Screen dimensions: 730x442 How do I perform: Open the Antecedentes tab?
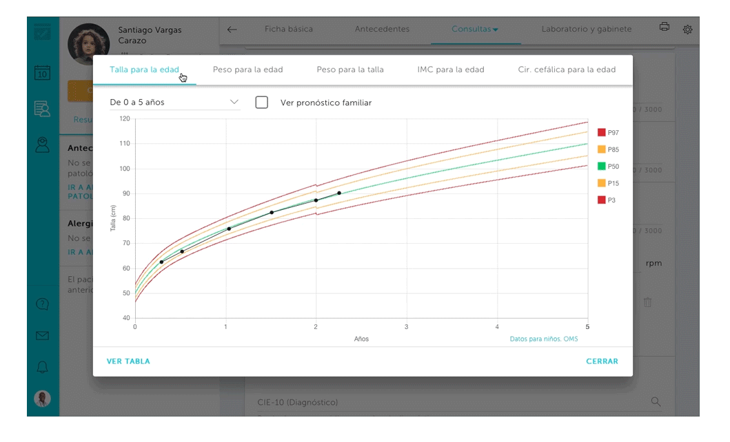382,29
